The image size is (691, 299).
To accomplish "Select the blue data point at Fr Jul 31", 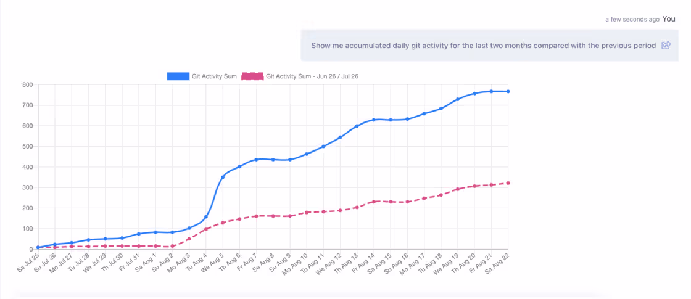I will tap(139, 234).
